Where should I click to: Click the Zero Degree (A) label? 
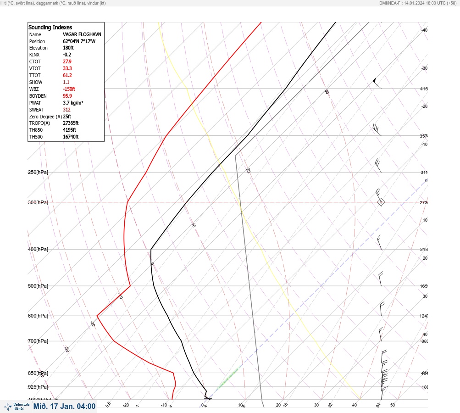[x=45, y=117]
